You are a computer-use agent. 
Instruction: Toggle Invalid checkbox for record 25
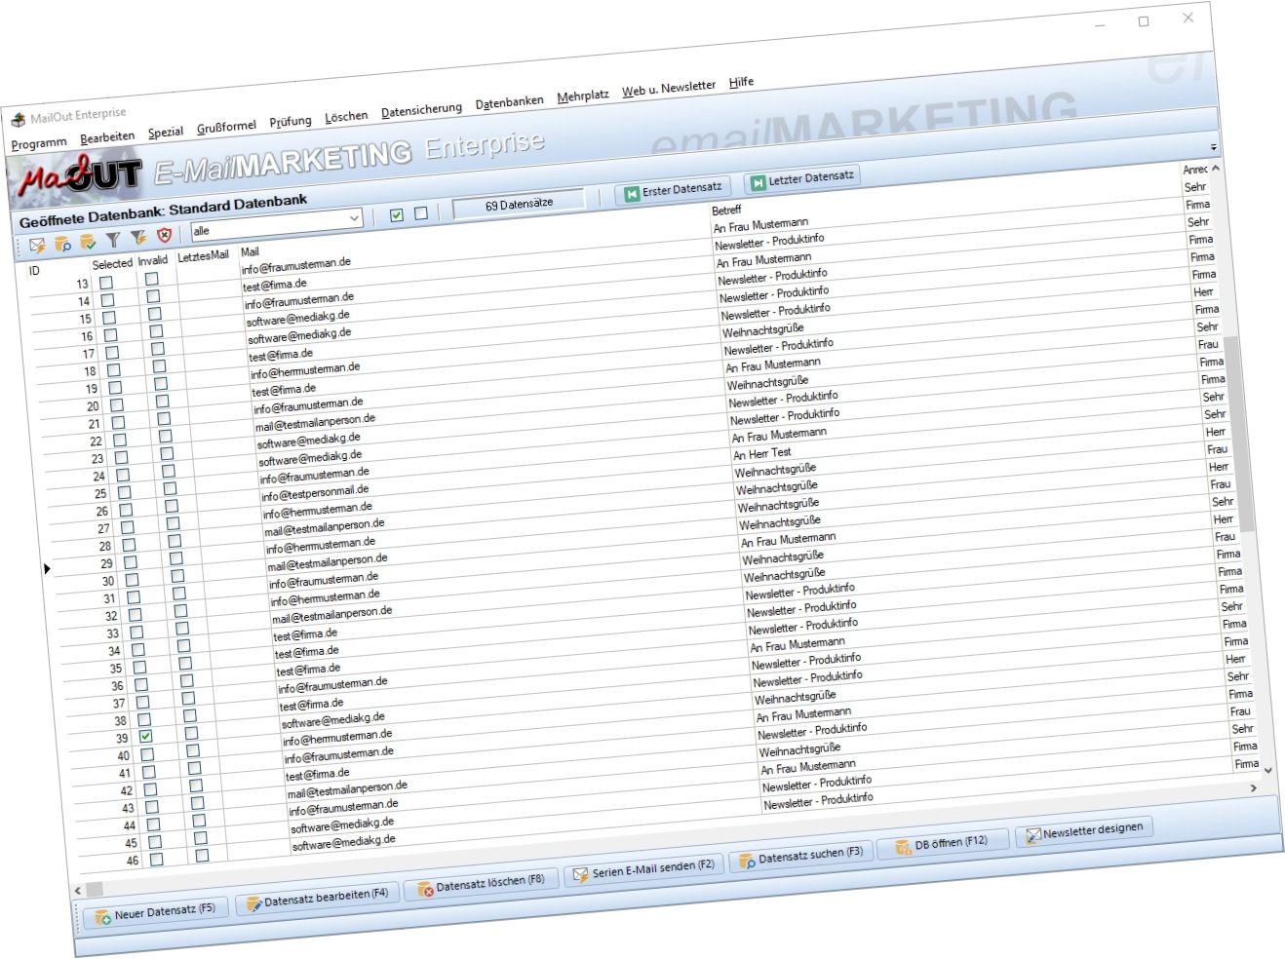pyautogui.click(x=170, y=488)
